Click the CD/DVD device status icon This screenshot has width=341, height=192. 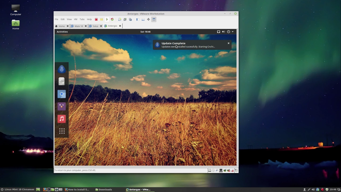tap(213, 170)
